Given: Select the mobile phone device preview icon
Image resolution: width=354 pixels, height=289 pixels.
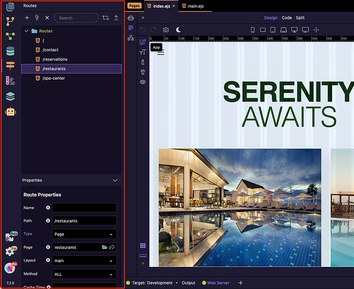Looking at the screenshot, I should point(252,29).
